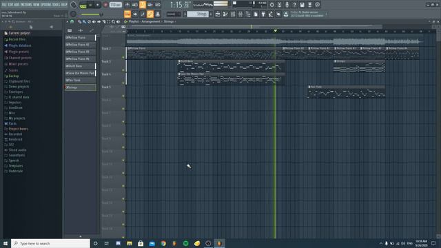Open the FILE menu
Image resolution: width=441 pixels, height=248 pixels.
[4, 5]
